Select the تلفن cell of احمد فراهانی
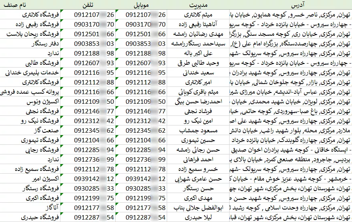 [x=88, y=159]
